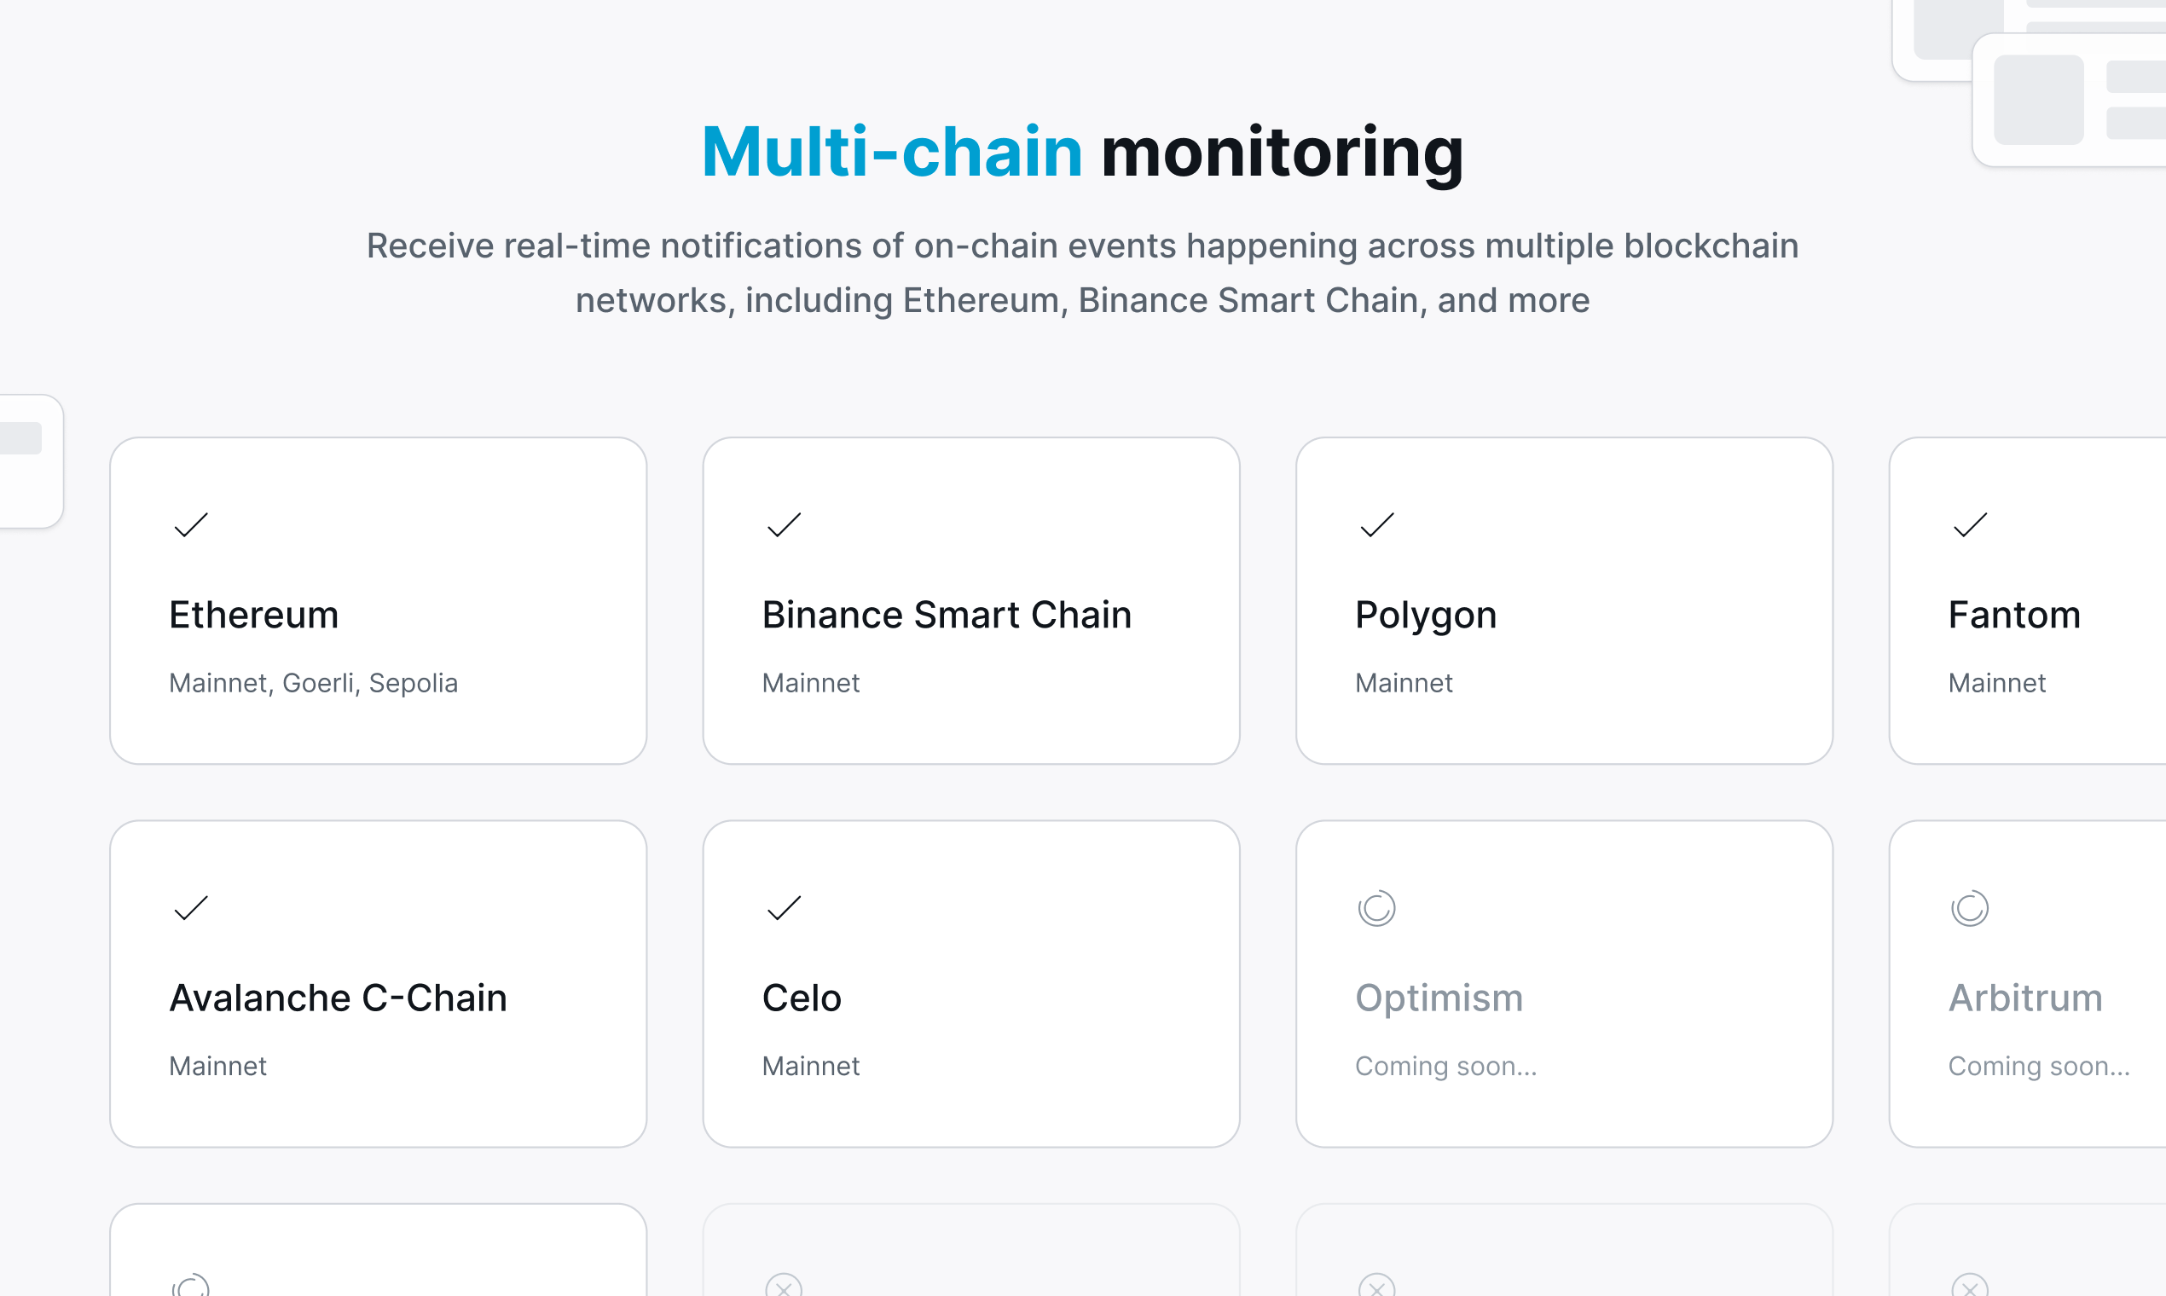Open the Fantom network card
This screenshot has width=2166, height=1296.
2027,601
